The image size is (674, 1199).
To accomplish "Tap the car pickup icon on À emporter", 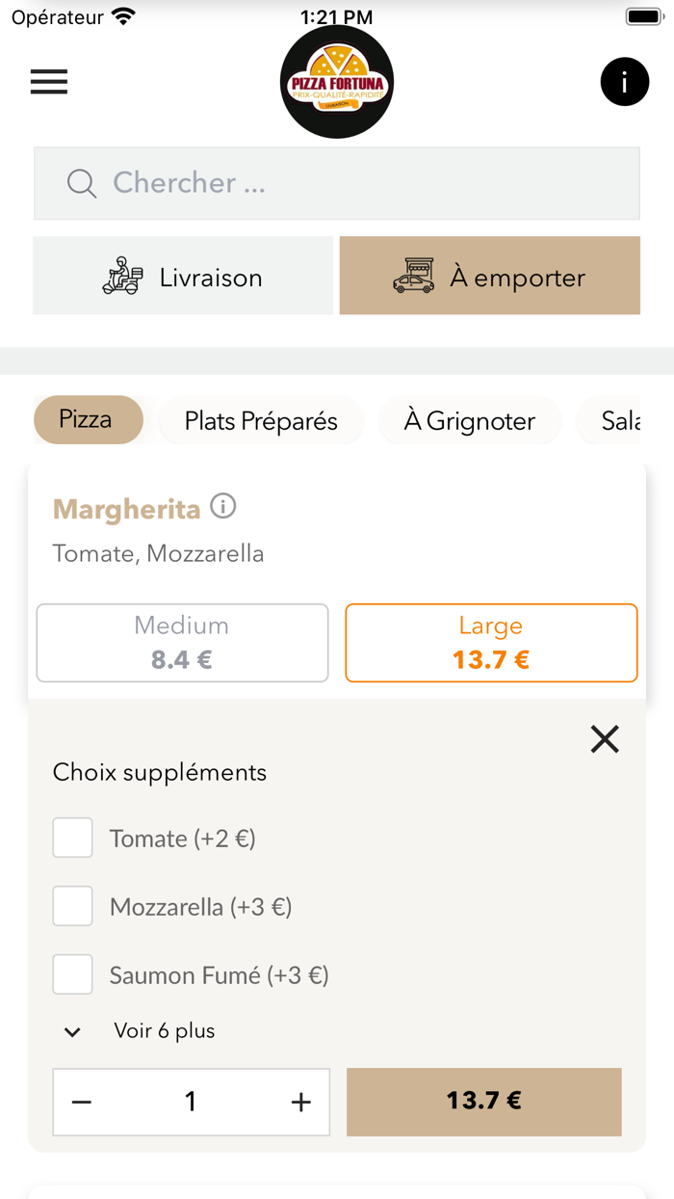I will [x=414, y=276].
